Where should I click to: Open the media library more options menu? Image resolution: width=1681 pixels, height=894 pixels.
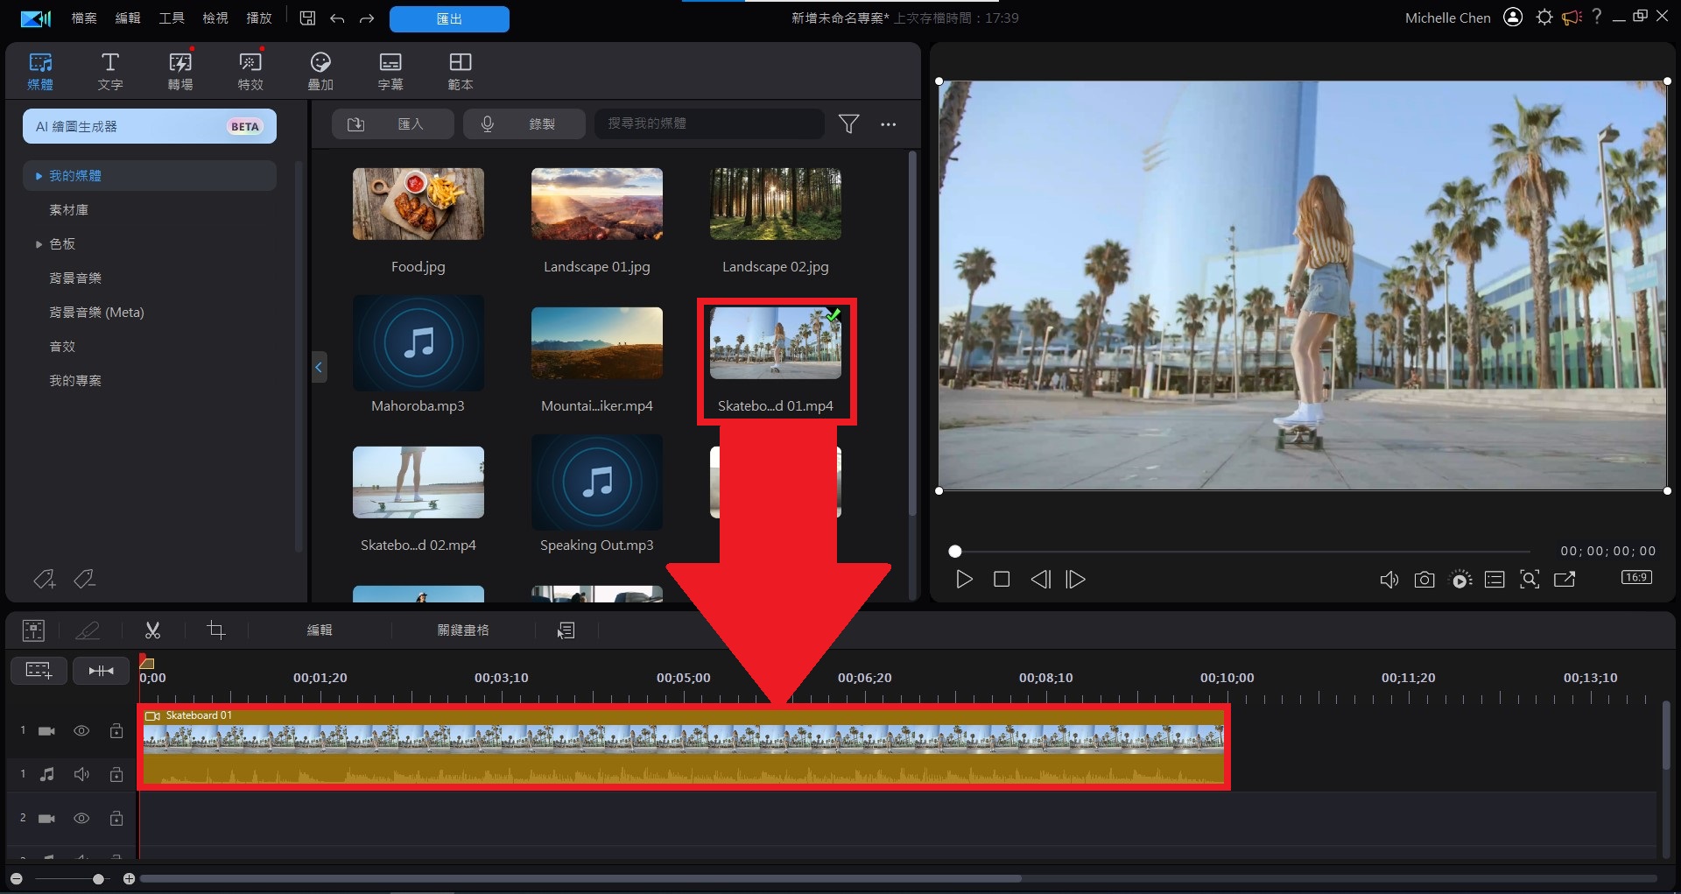(x=889, y=124)
